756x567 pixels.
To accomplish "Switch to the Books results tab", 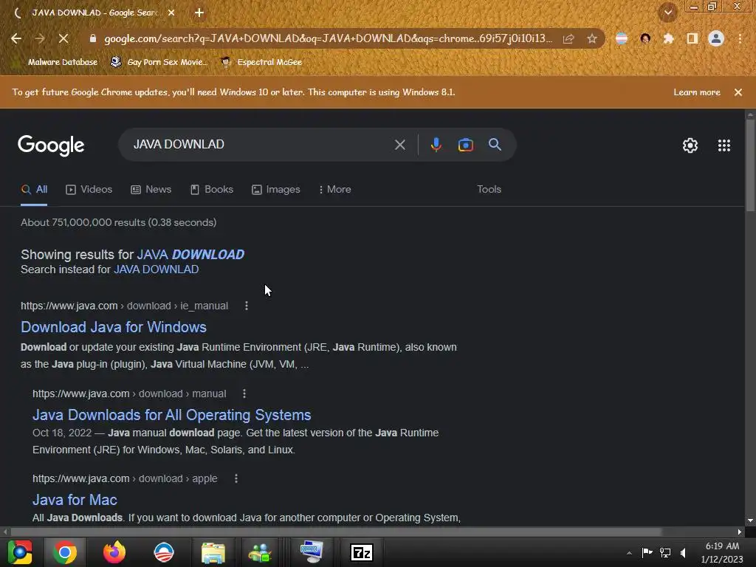I will 212,190.
